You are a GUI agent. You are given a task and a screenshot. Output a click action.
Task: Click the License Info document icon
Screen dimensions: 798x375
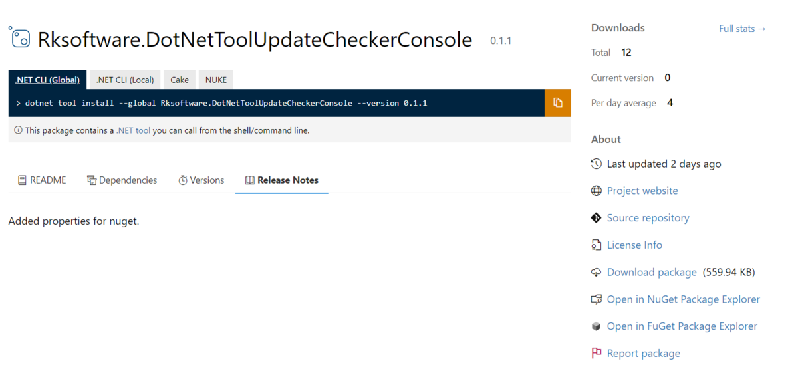coord(597,245)
